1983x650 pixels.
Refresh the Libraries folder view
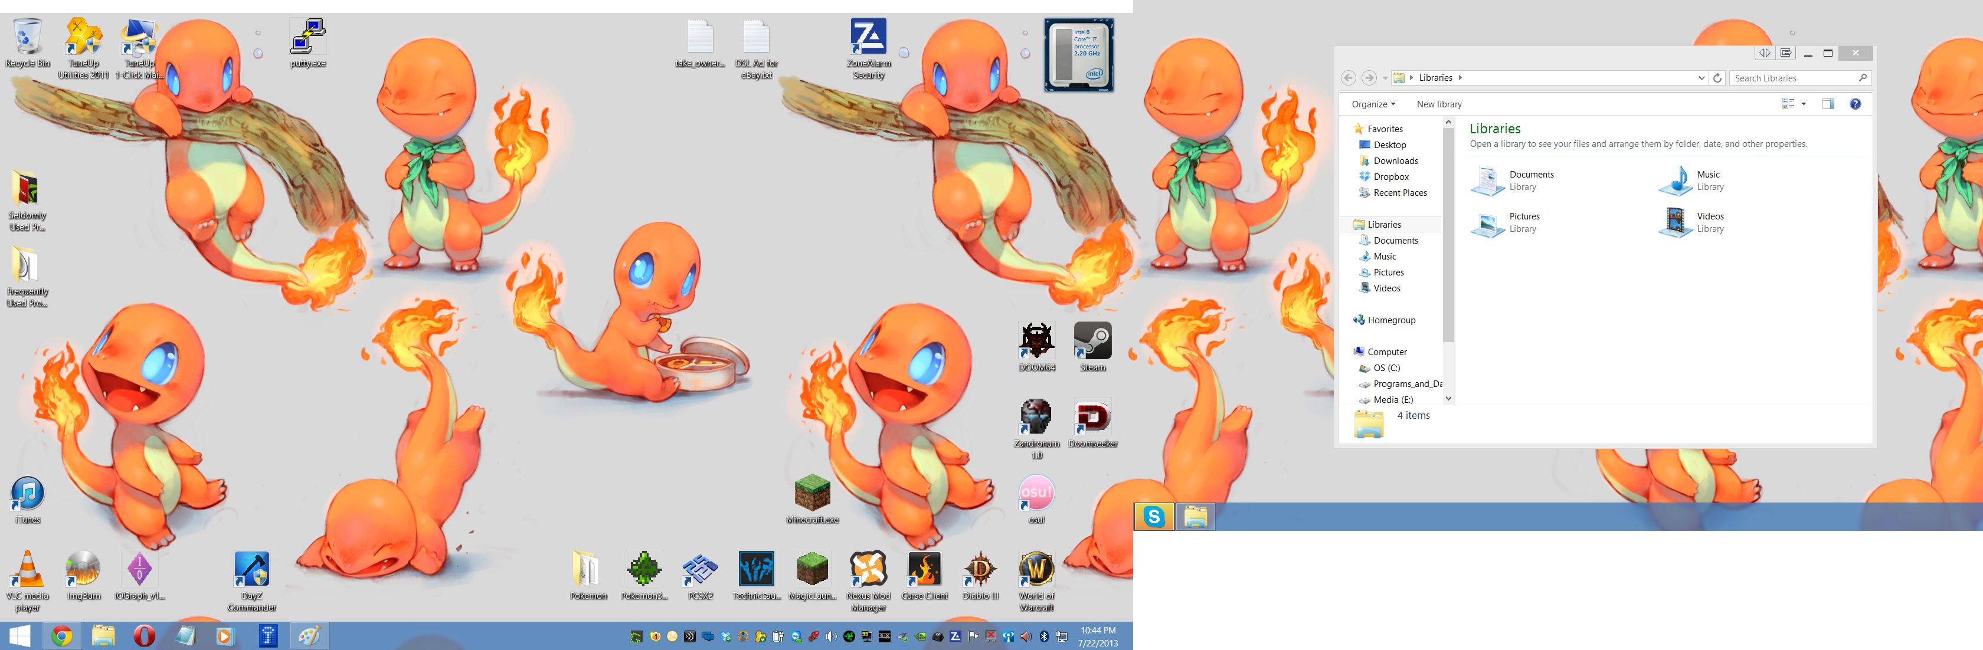tap(1717, 78)
